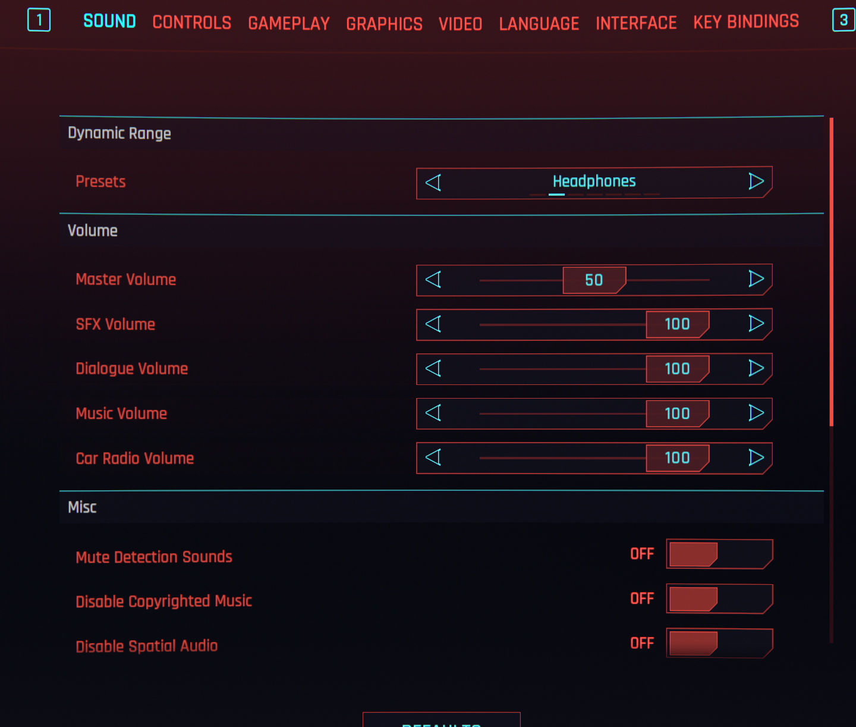Viewport: 856px width, 727px height.
Task: Toggle Disable Spatial Audio on
Action: coord(719,643)
